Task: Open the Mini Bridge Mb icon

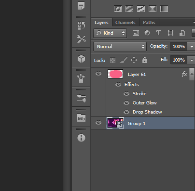Action: (x=82, y=118)
